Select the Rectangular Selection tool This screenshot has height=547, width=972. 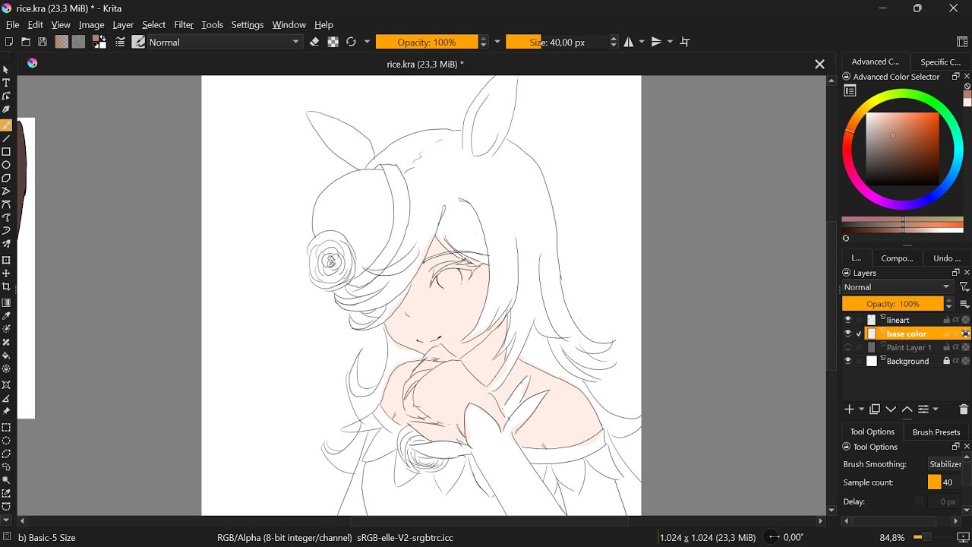click(x=7, y=428)
